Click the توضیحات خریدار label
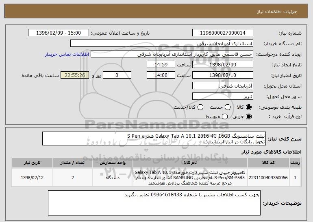 pyautogui.click(x=282, y=203)
